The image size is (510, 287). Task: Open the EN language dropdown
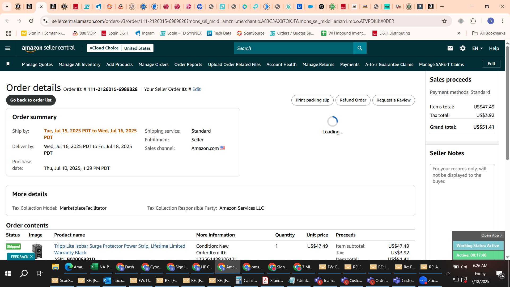(x=477, y=48)
